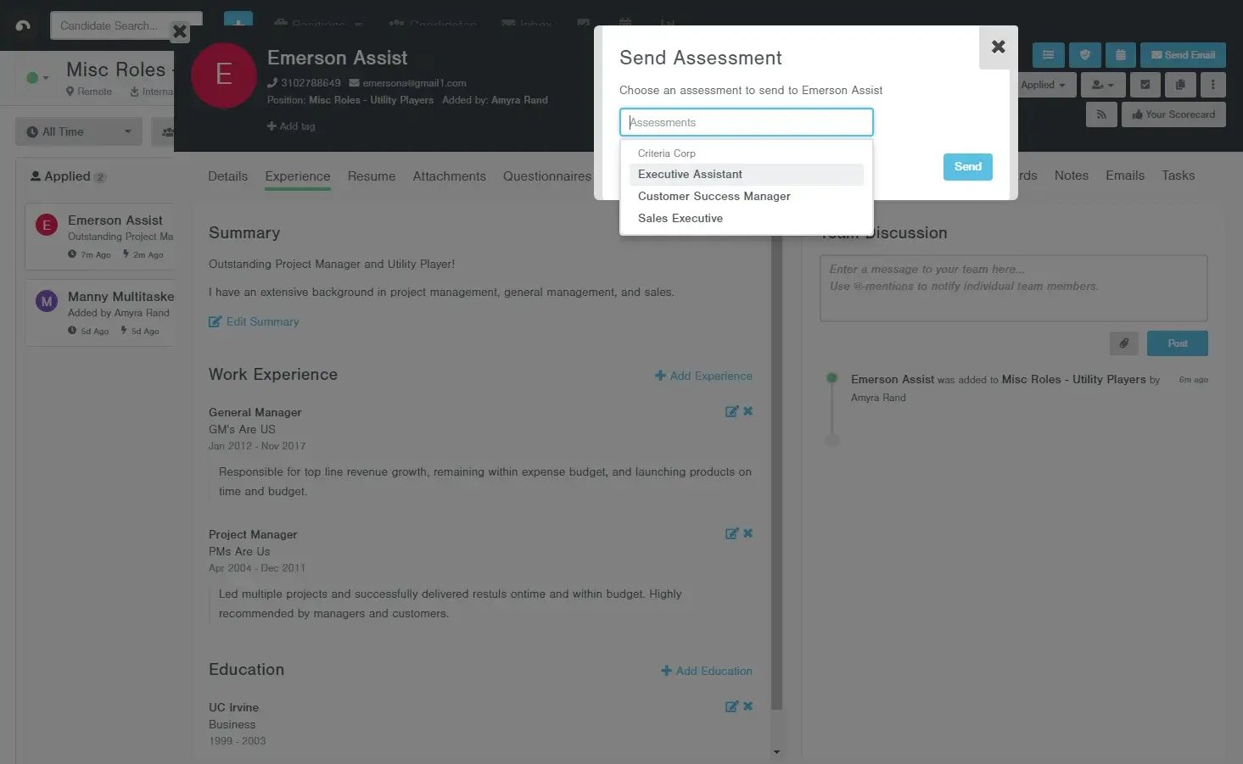Click the shield check icon button
Image resolution: width=1243 pixels, height=764 pixels.
point(1084,55)
